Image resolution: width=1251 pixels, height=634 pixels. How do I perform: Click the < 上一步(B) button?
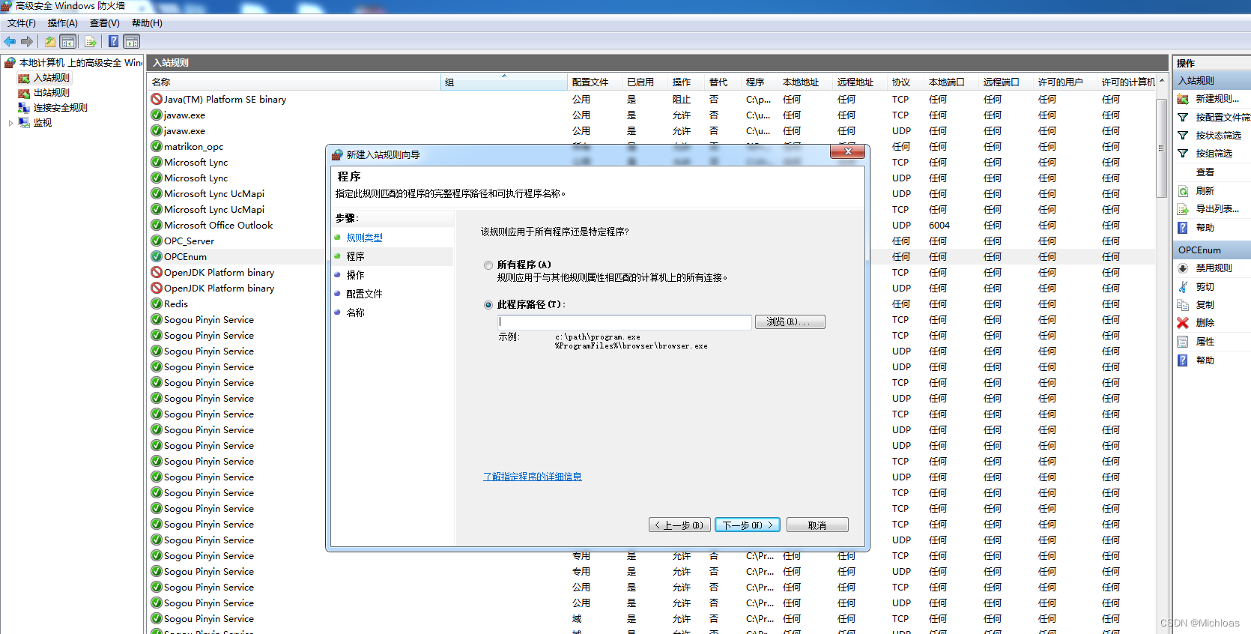[679, 525]
